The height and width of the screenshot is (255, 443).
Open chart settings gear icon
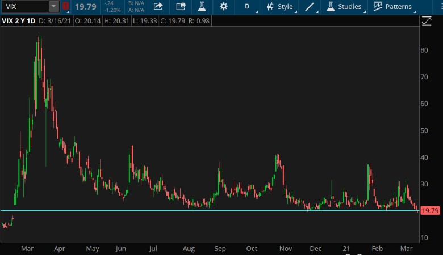pyautogui.click(x=223, y=6)
